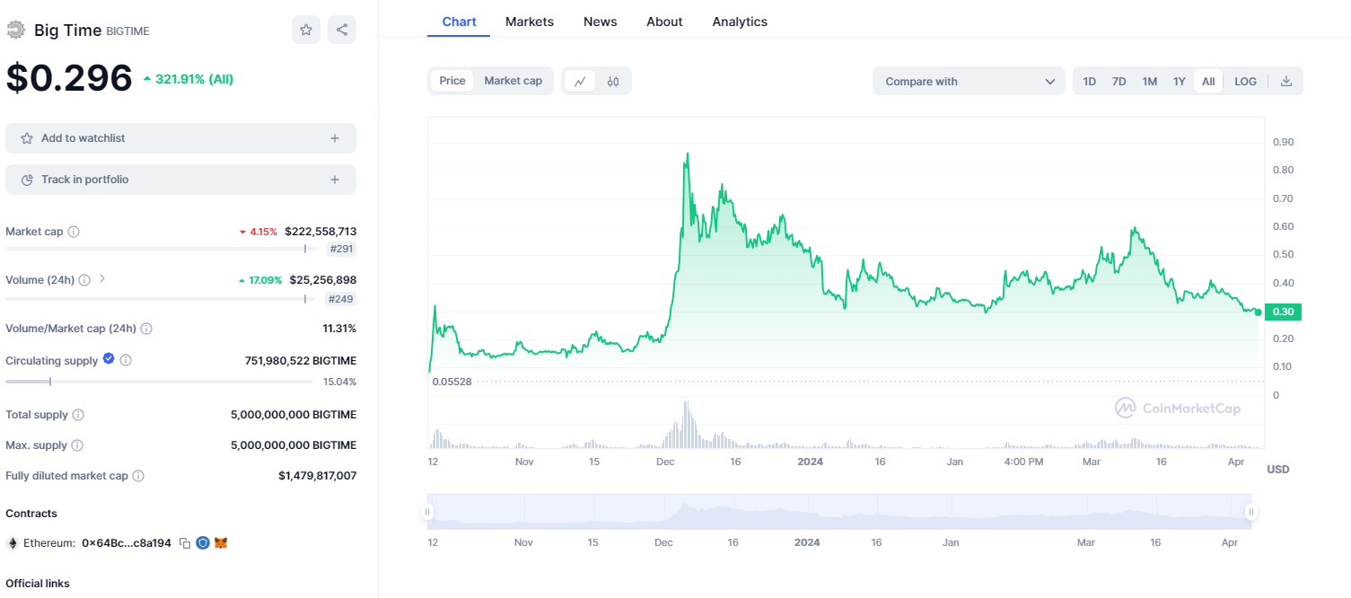Image resolution: width=1351 pixels, height=598 pixels.
Task: Click Add to watchlist button
Action: [x=180, y=138]
